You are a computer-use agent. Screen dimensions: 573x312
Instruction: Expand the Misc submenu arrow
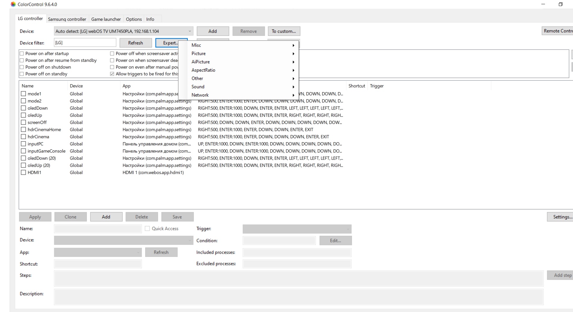(x=293, y=45)
